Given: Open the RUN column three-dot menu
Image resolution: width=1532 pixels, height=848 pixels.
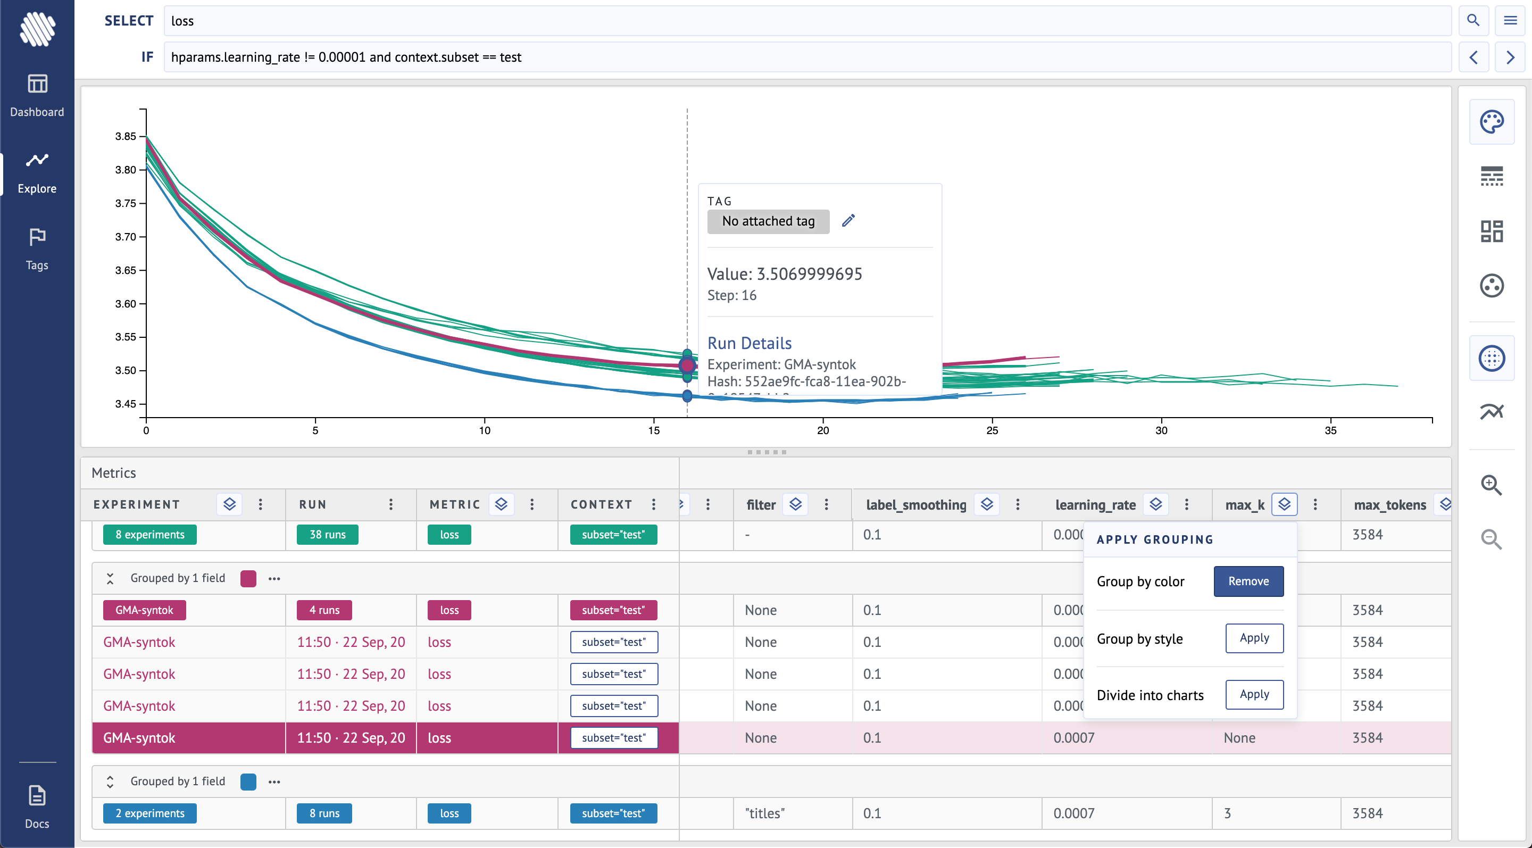Looking at the screenshot, I should click(391, 504).
